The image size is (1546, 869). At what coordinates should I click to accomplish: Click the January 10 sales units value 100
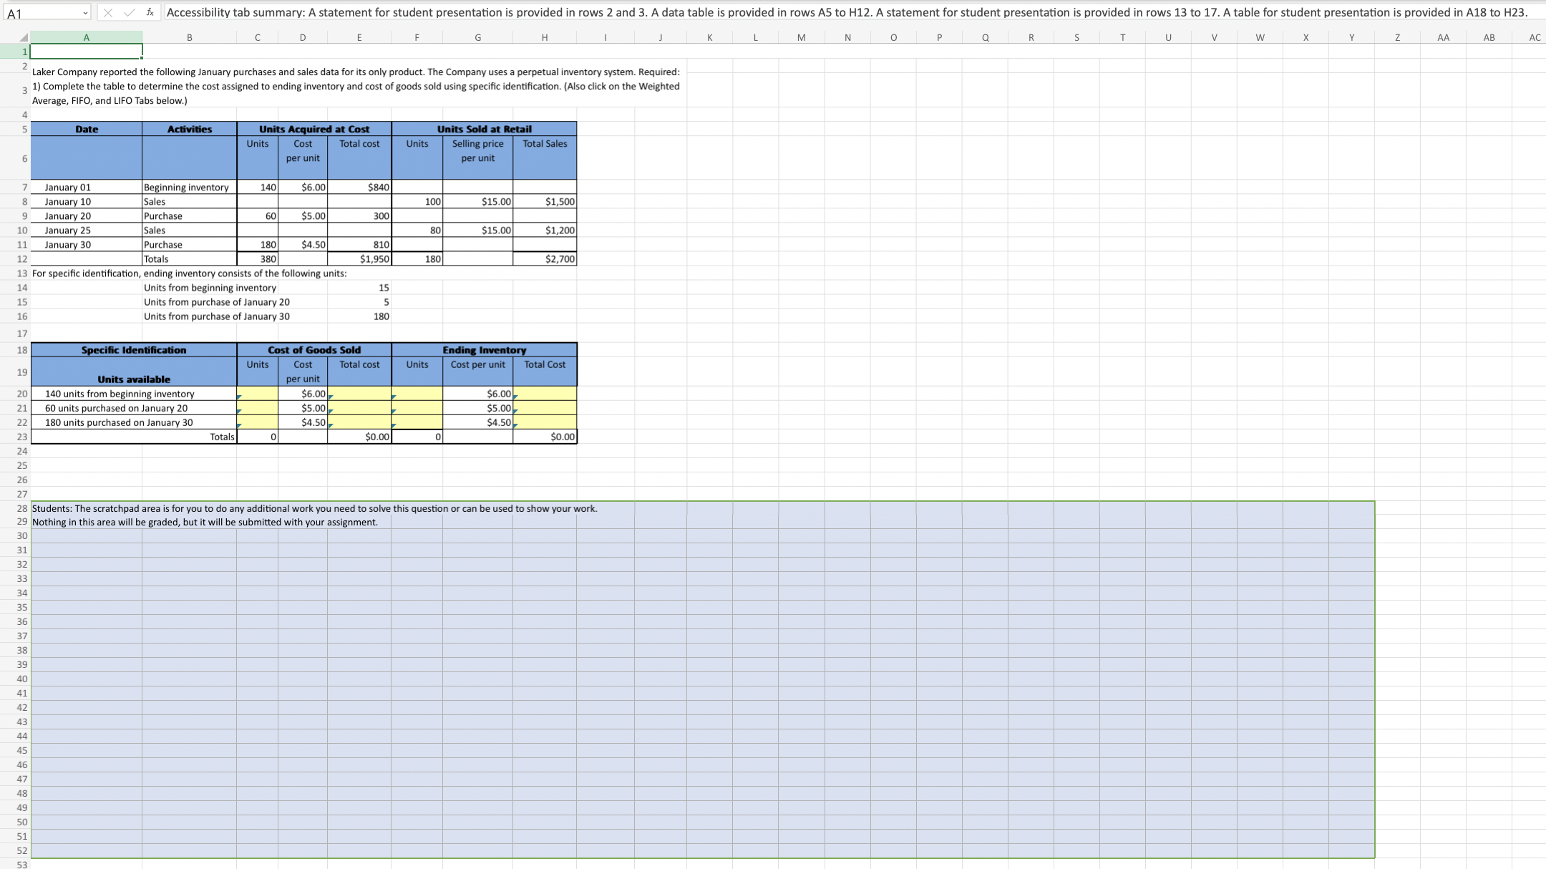[417, 202]
